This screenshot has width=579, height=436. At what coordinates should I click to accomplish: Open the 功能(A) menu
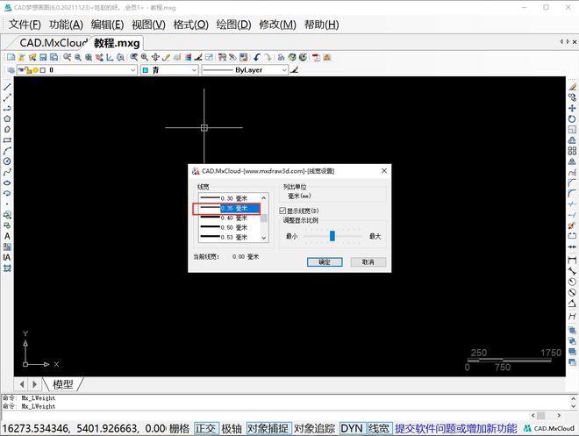tap(66, 25)
